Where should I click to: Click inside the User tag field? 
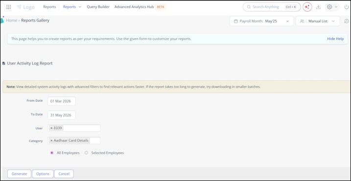point(74,128)
